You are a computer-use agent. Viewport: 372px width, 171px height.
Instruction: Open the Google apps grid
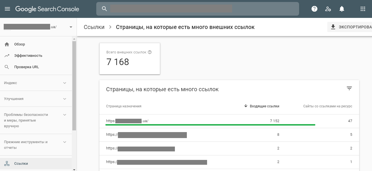(x=363, y=9)
